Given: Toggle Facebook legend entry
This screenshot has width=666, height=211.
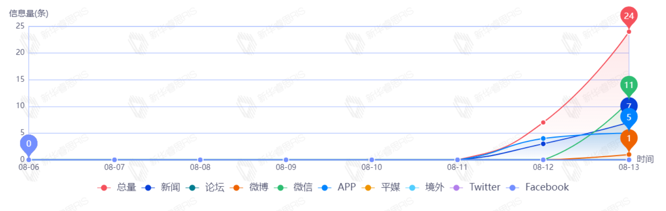Looking at the screenshot, I should pos(538,187).
